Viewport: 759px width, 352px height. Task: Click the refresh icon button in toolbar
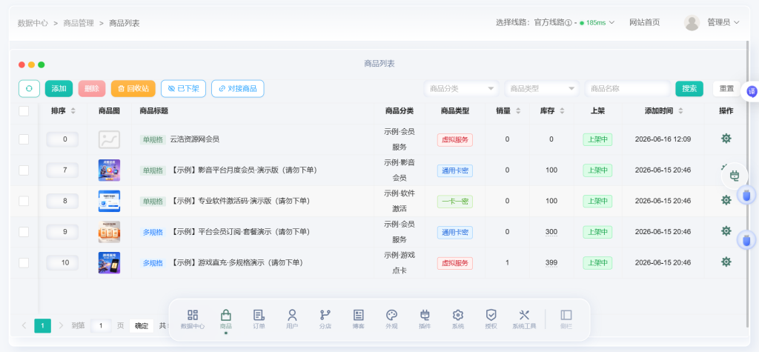coord(29,89)
